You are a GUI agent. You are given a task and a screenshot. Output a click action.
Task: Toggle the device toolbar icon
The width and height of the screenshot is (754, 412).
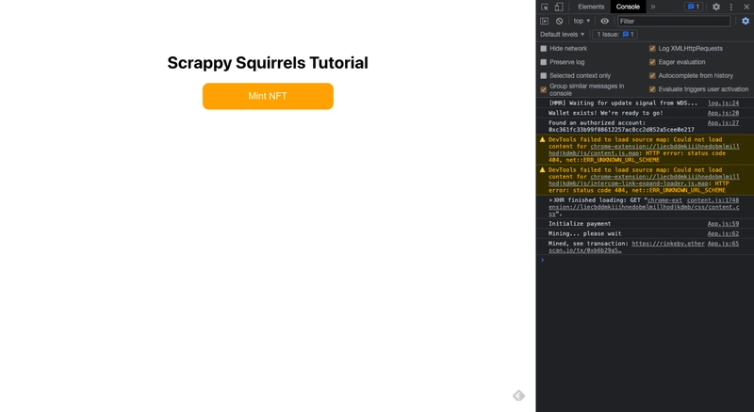(559, 7)
